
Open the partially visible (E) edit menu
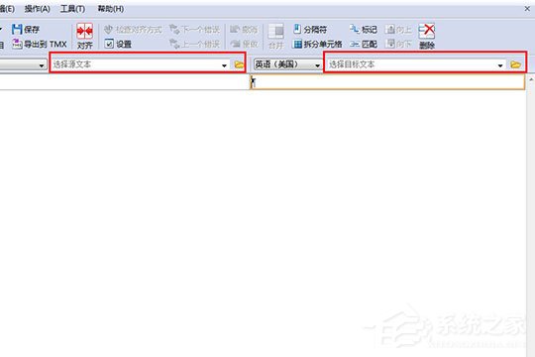coord(7,9)
